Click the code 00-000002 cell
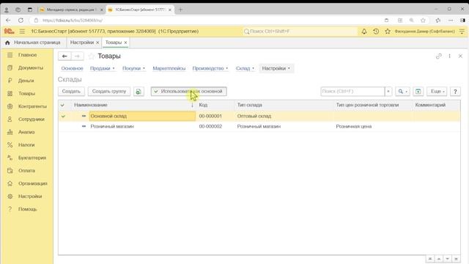 [210, 127]
